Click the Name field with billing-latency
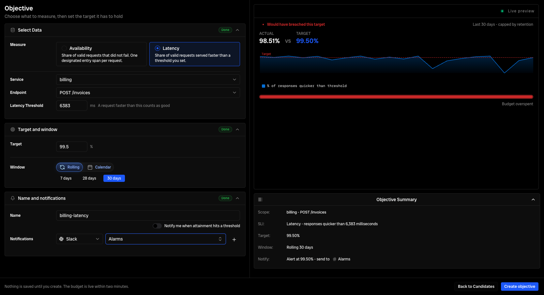Viewport: 544px width, 295px height. 148,215
